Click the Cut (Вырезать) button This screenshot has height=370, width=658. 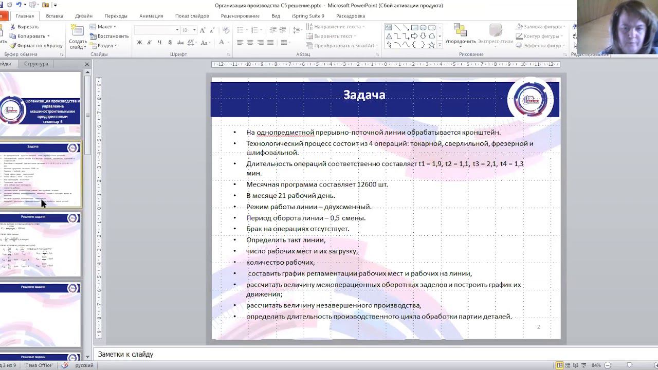(24, 27)
